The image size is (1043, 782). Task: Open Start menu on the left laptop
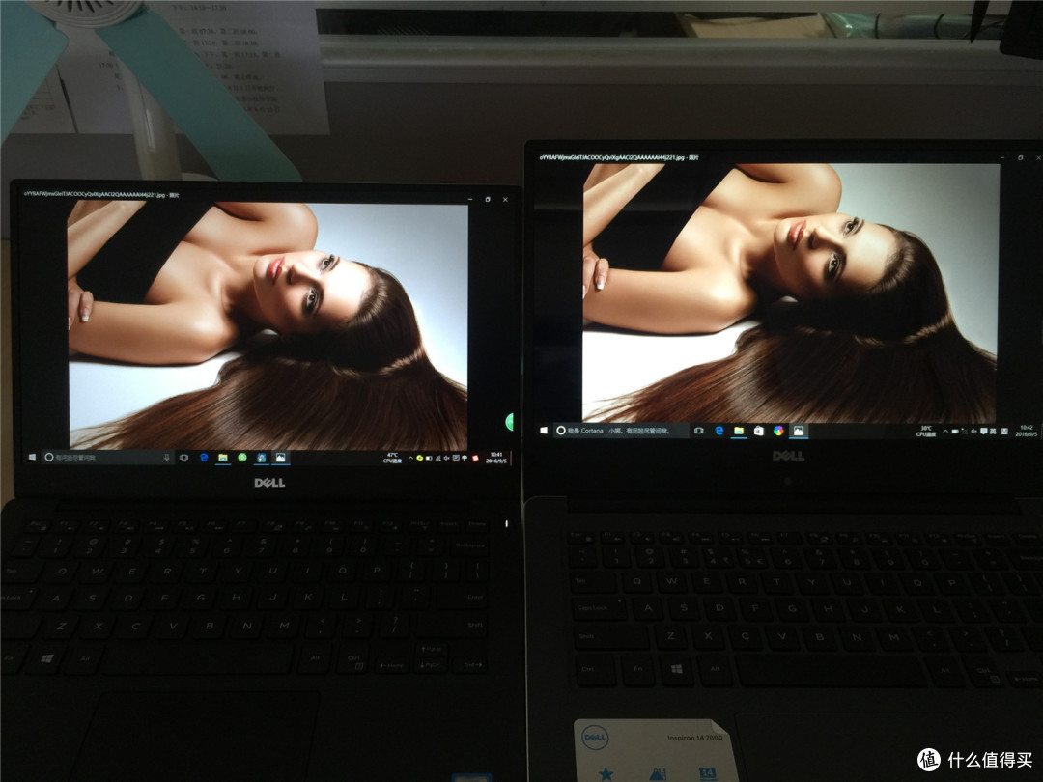point(31,457)
